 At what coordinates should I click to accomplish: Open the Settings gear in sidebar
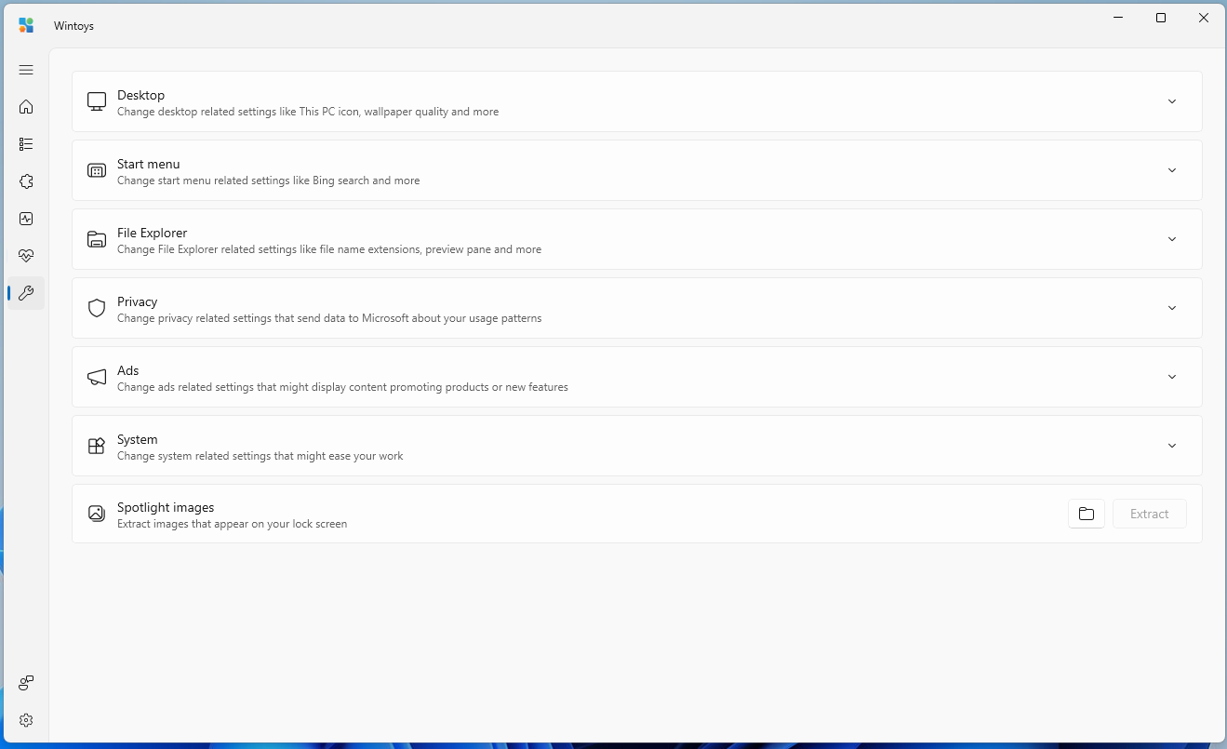26,720
